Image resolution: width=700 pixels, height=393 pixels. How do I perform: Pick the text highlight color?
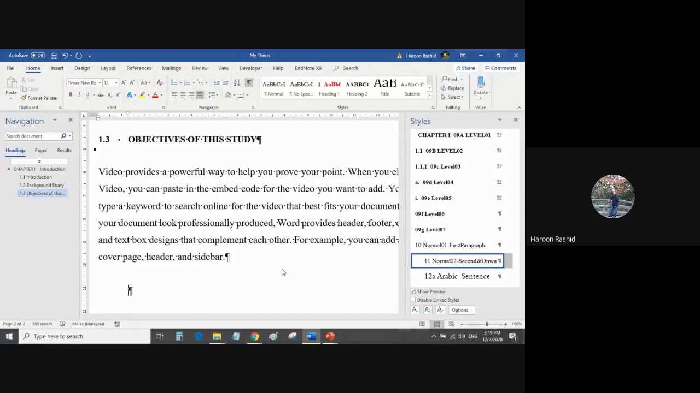point(142,95)
